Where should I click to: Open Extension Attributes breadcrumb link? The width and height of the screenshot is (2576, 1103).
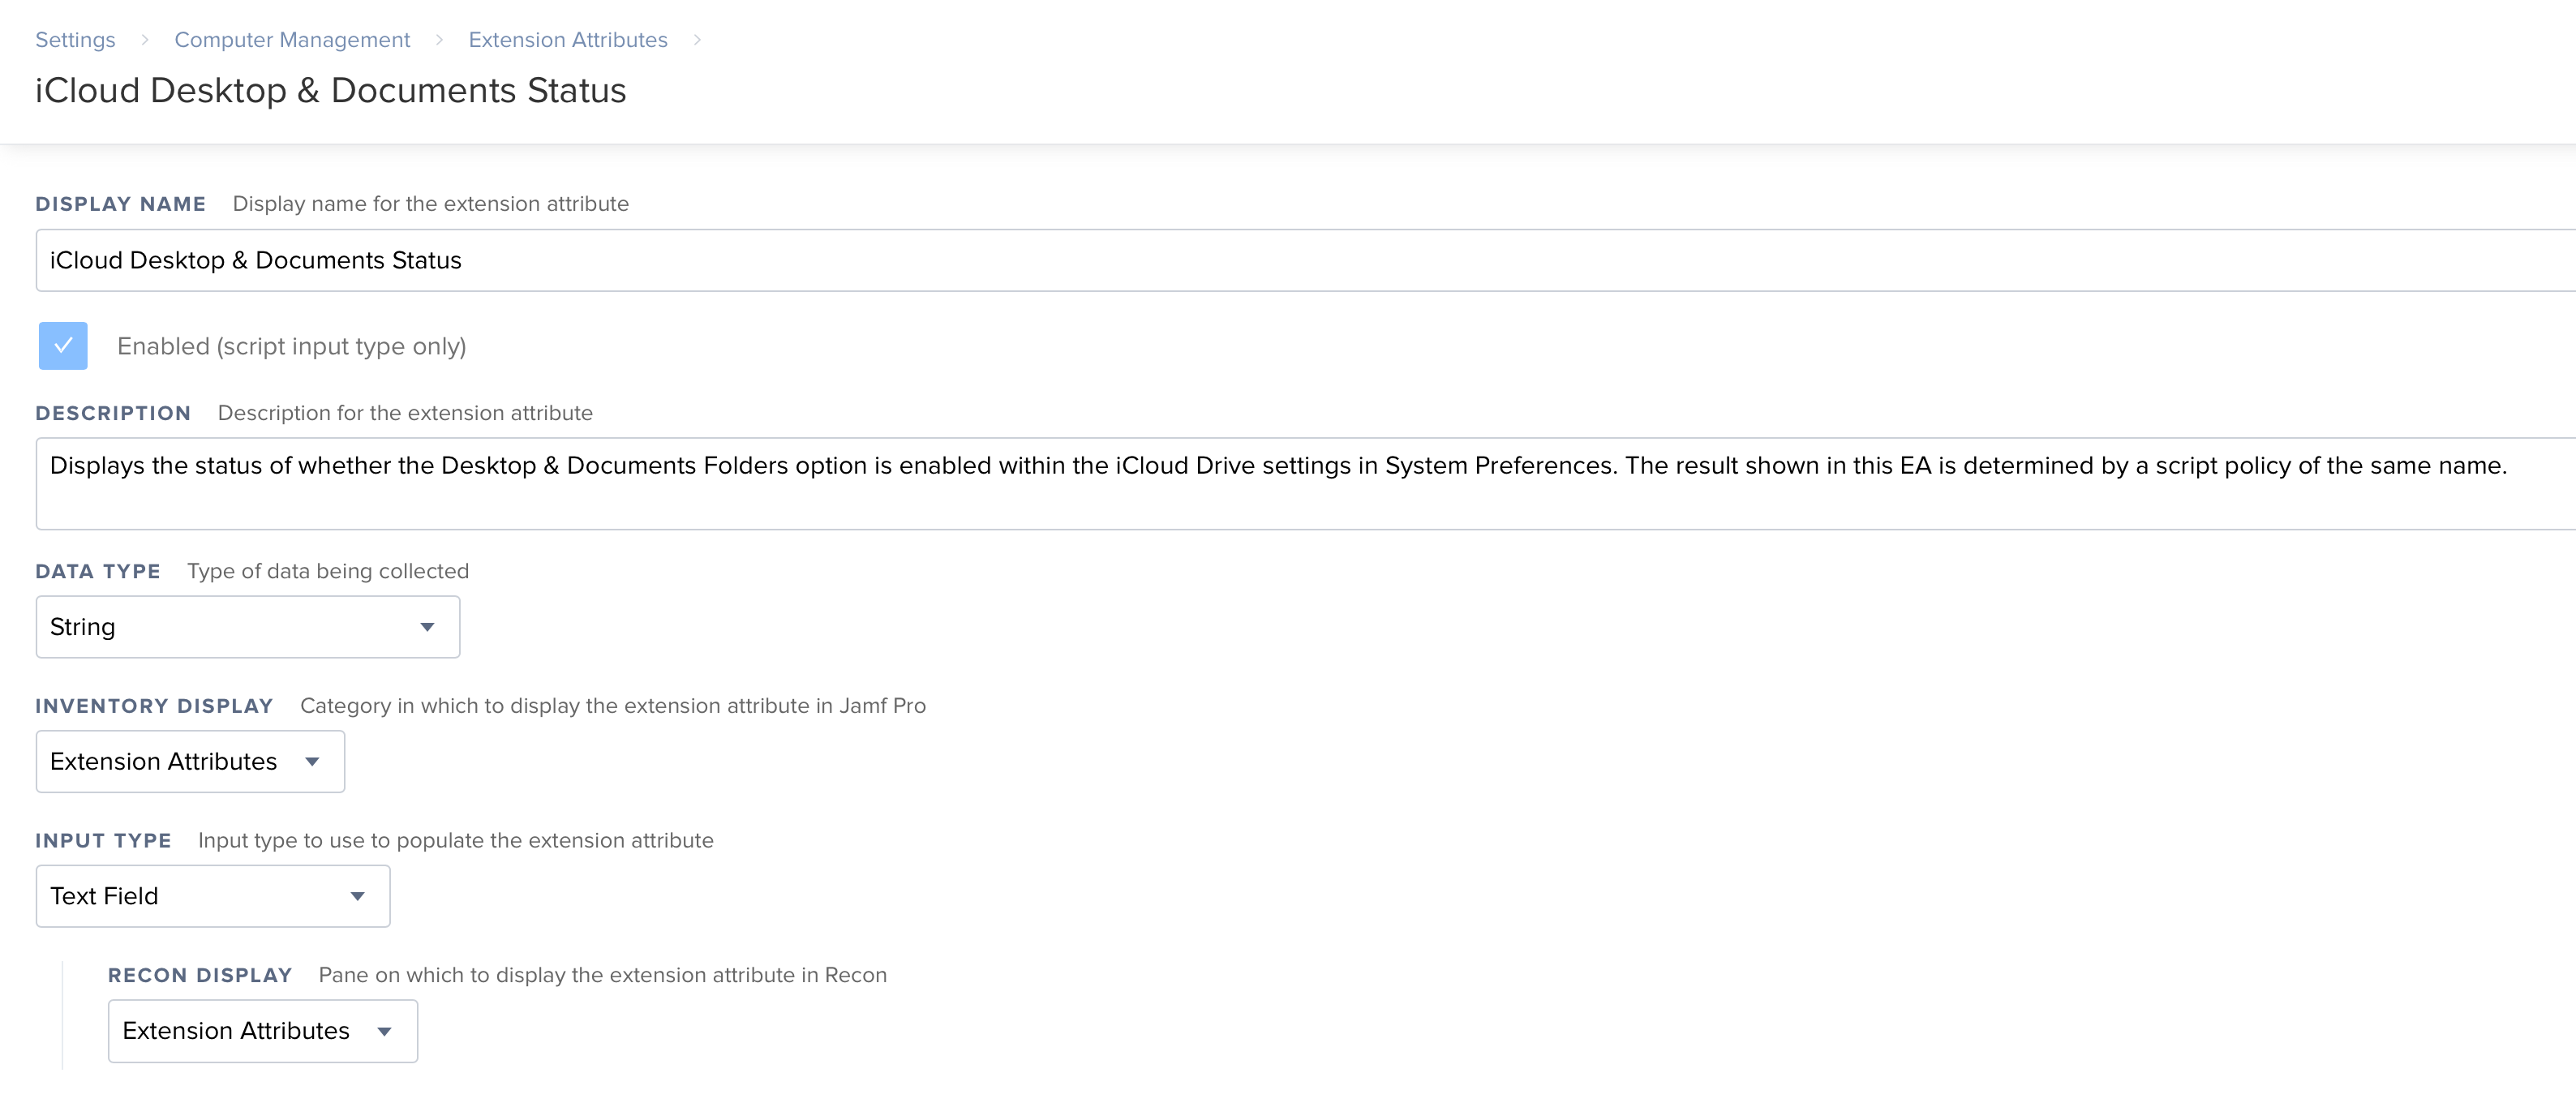[x=568, y=40]
